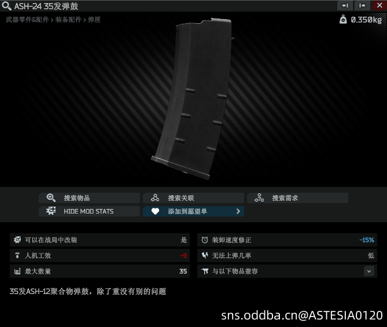Go to next item with right arrow button
This screenshot has height=327, width=387.
(x=362, y=5)
